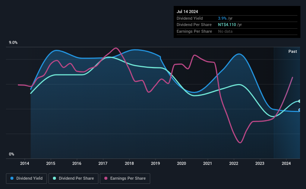
Task: Toggle the Earnings Per Share legend button
Action: 125,179
